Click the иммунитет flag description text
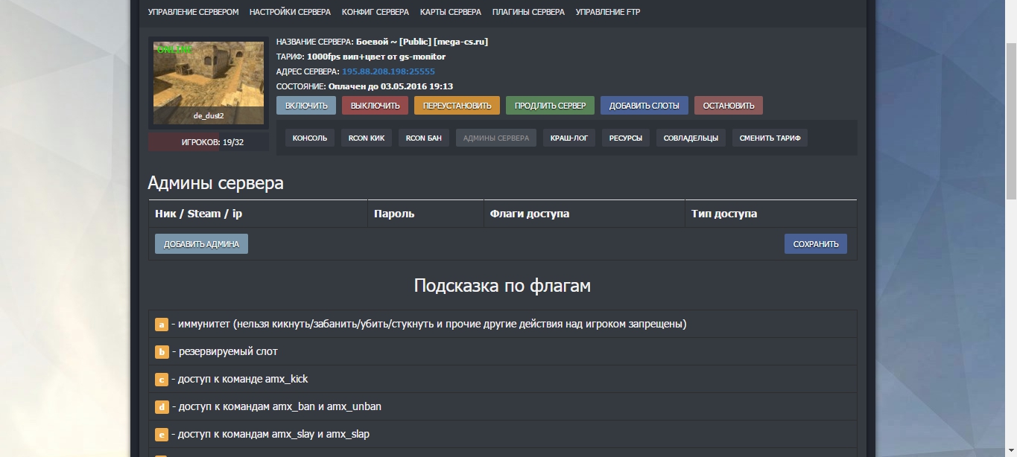The image size is (1017, 457). click(432, 324)
